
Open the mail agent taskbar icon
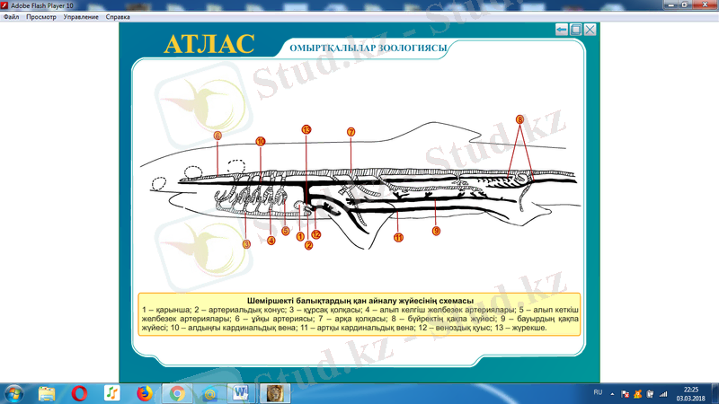(x=209, y=393)
